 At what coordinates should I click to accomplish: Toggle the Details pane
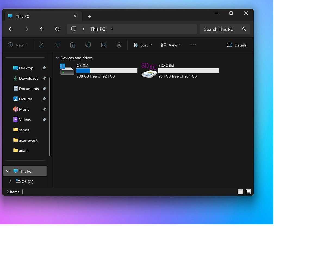pos(237,45)
